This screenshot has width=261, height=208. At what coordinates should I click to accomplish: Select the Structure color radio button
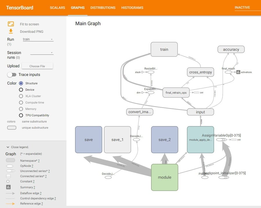pyautogui.click(x=21, y=83)
